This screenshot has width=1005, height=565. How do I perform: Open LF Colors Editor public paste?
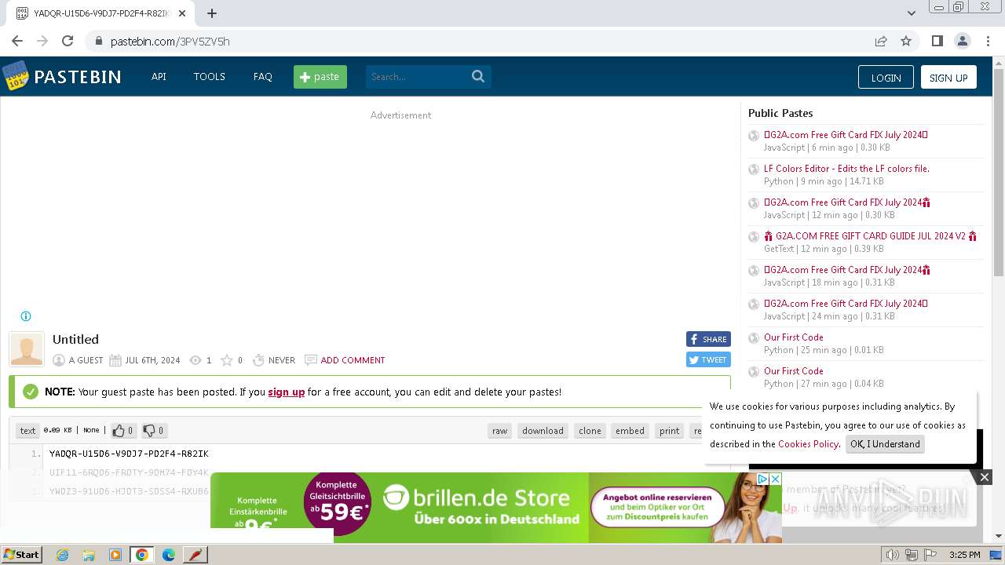[846, 169]
